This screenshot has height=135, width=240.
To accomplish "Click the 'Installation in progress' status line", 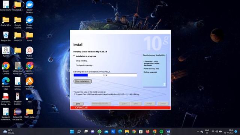I will tap(86, 56).
